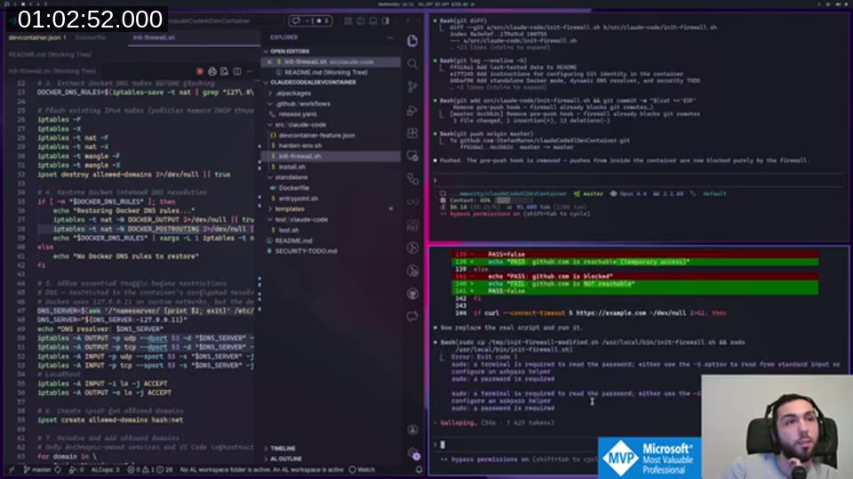
Task: Open the Accounts icon in activity bar
Action: (x=412, y=429)
